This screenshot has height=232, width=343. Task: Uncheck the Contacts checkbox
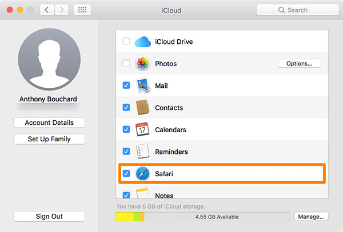coord(126,107)
